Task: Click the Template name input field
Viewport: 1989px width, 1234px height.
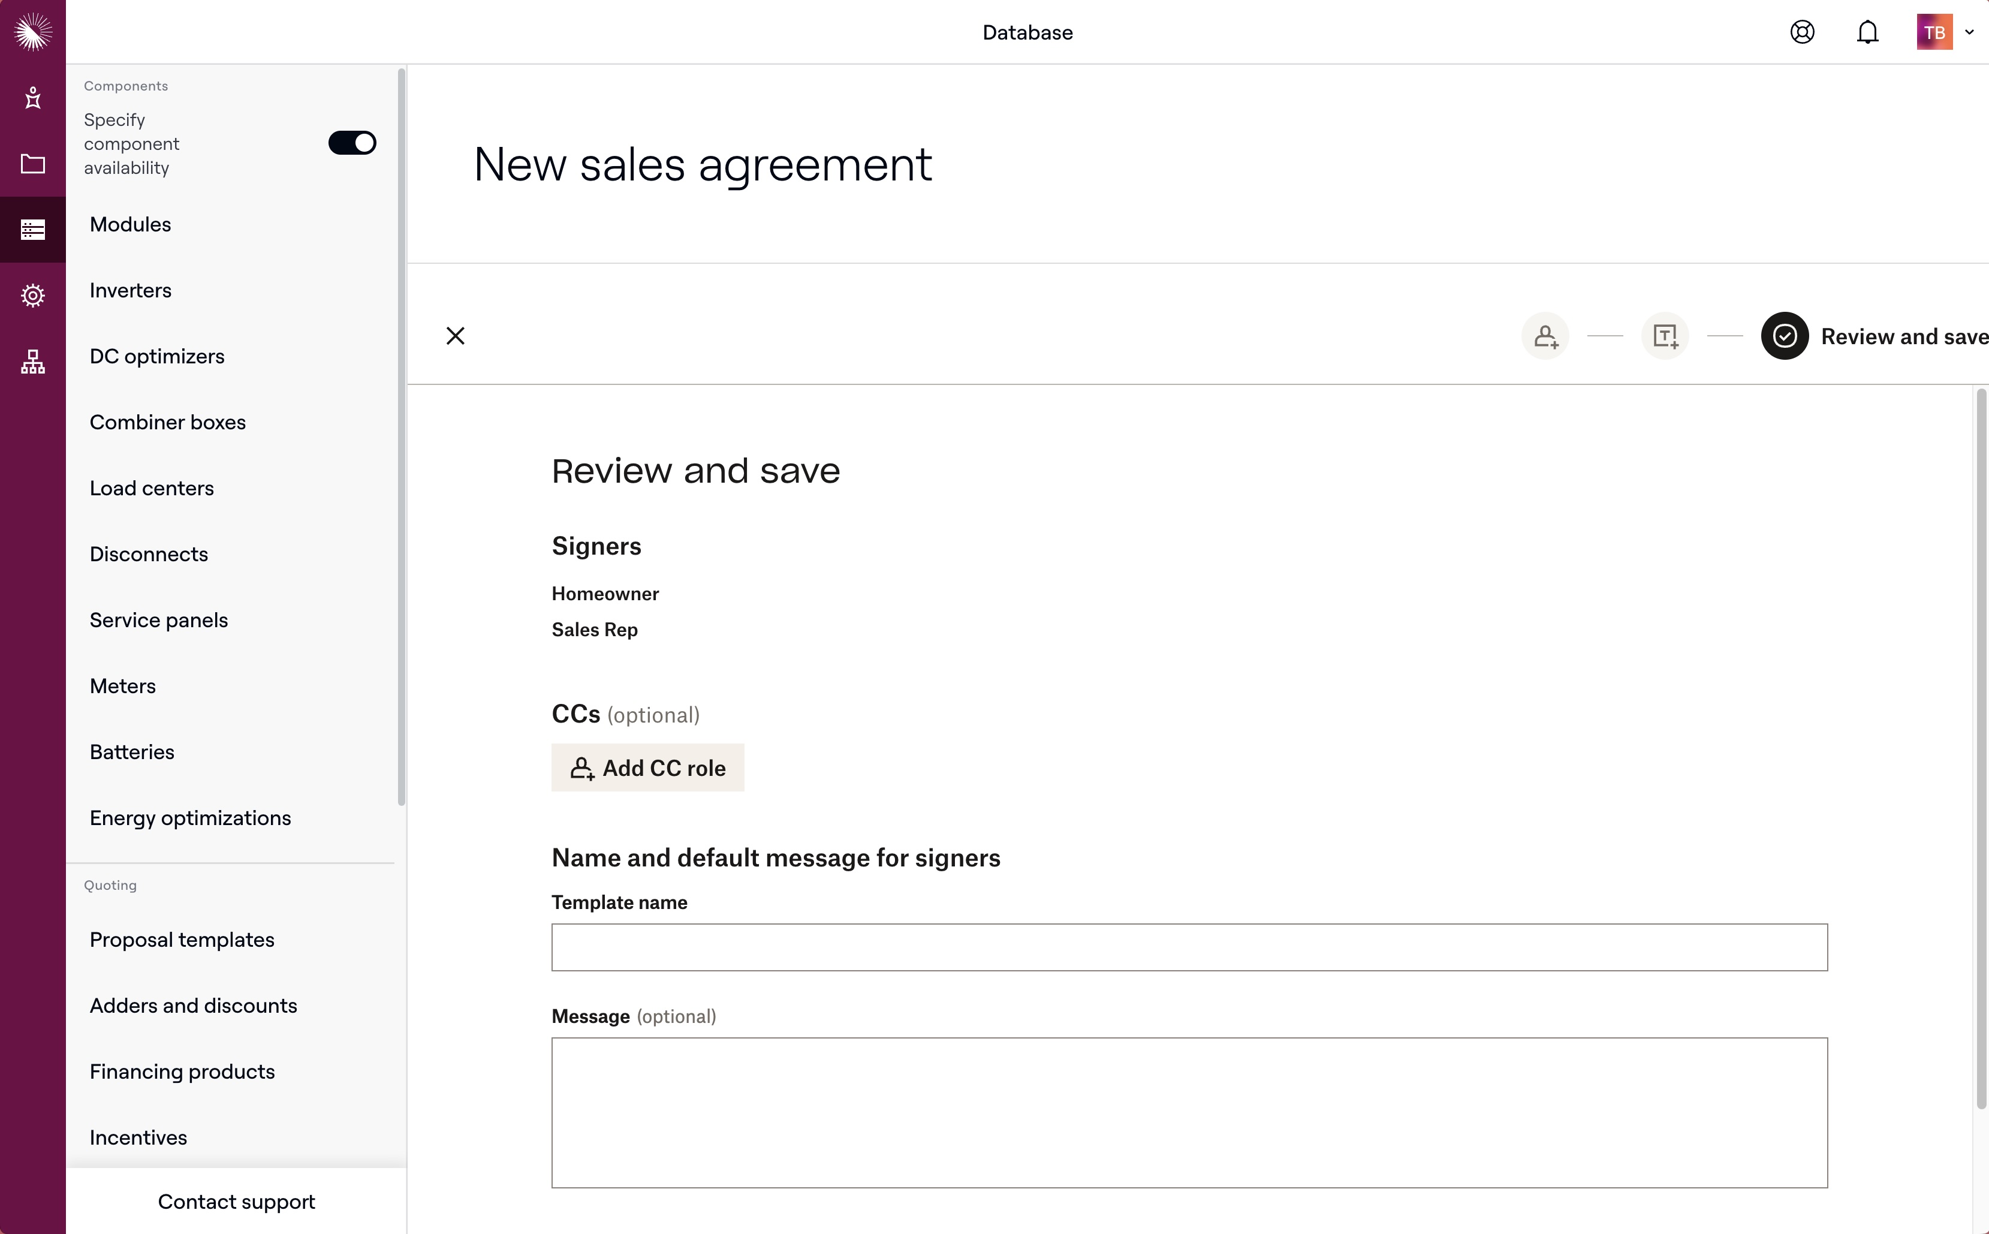Action: click(1189, 947)
